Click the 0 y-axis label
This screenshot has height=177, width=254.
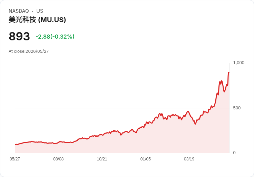[234, 153]
